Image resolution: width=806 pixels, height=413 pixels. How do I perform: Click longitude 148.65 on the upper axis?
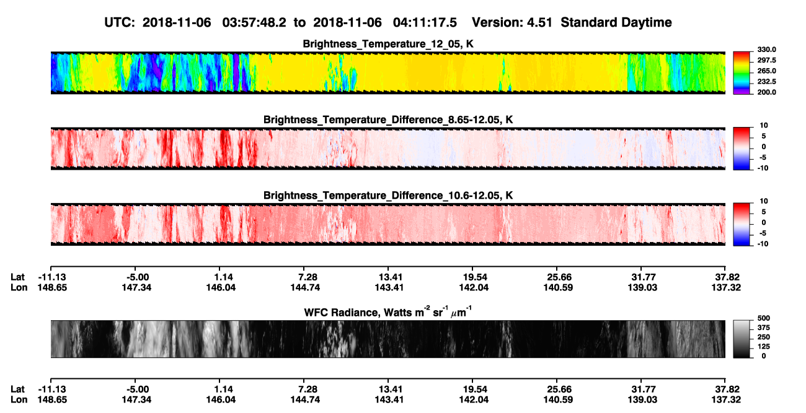click(52, 287)
